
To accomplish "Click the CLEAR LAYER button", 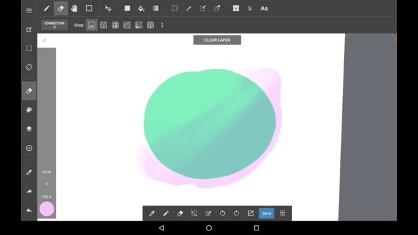I will 217,40.
